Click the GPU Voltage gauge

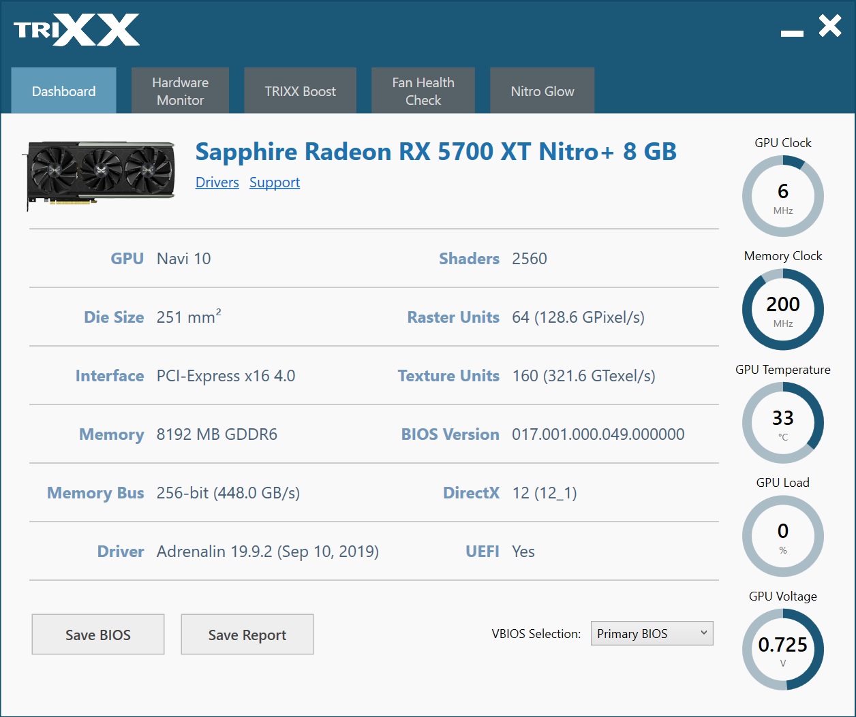coord(783,650)
